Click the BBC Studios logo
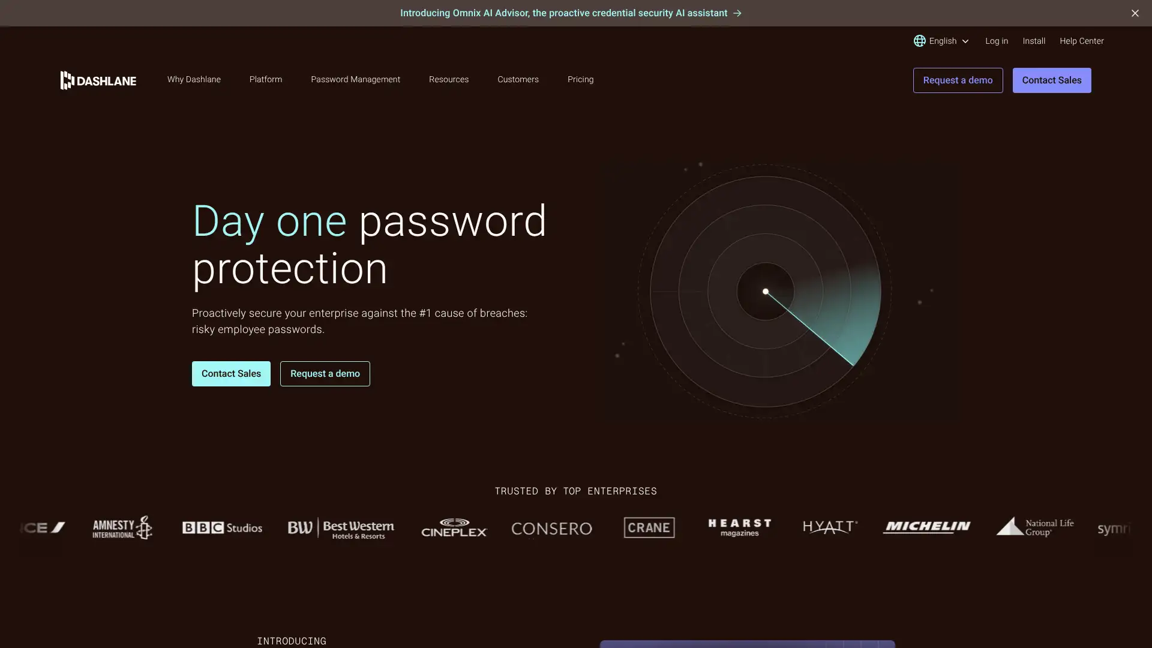 [x=222, y=528]
